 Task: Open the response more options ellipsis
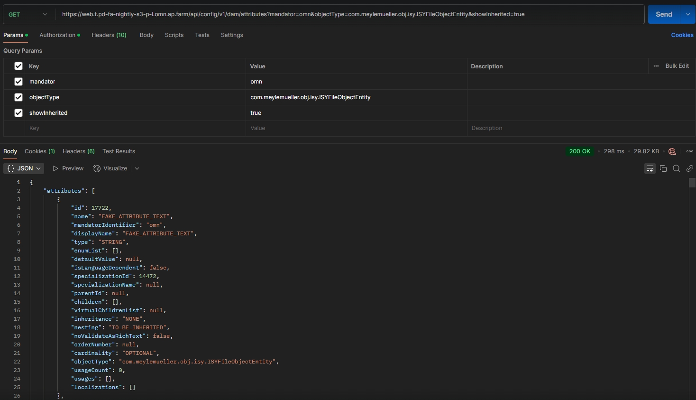point(689,151)
